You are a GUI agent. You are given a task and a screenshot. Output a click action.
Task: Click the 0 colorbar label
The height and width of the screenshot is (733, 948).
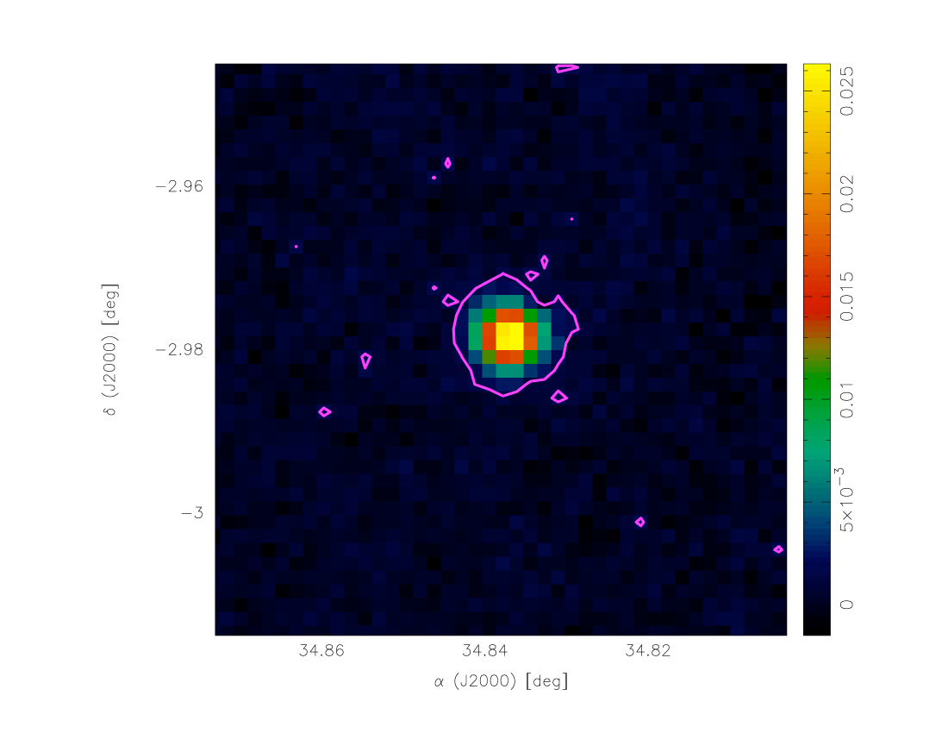tap(847, 605)
